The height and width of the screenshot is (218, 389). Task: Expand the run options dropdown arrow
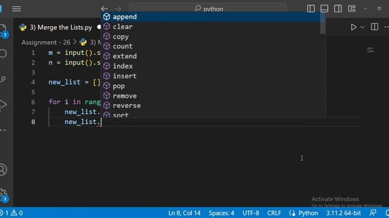pyautogui.click(x=362, y=27)
